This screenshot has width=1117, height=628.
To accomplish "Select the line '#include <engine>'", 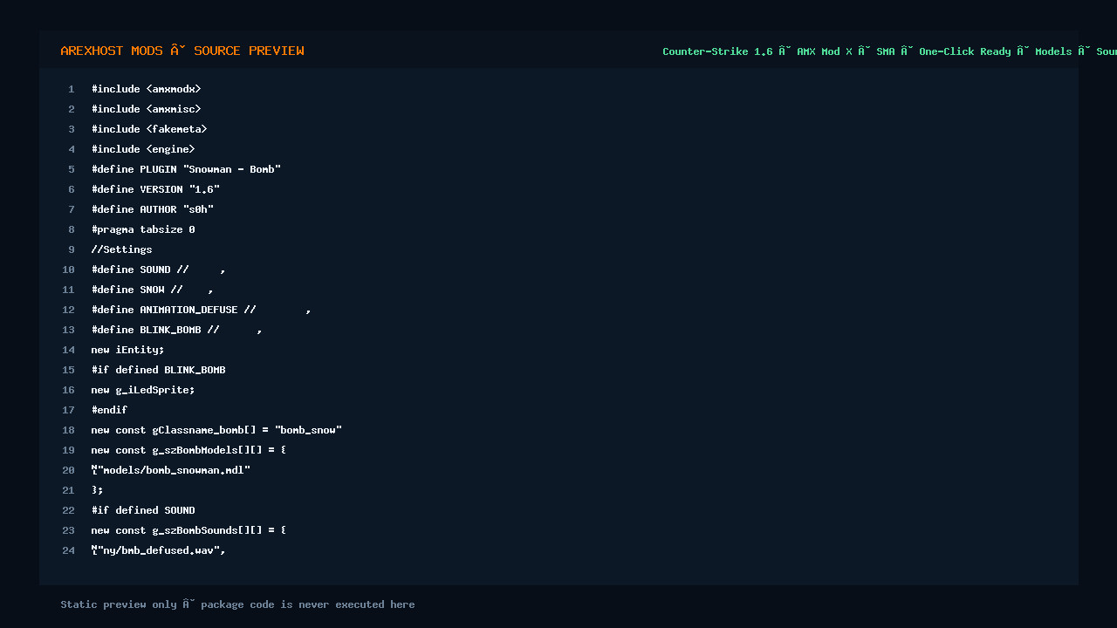I will [x=143, y=149].
